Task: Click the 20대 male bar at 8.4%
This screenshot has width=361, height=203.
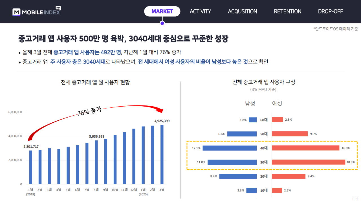Action: 238,176
